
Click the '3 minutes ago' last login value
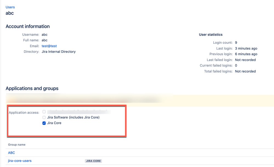tap(246, 48)
